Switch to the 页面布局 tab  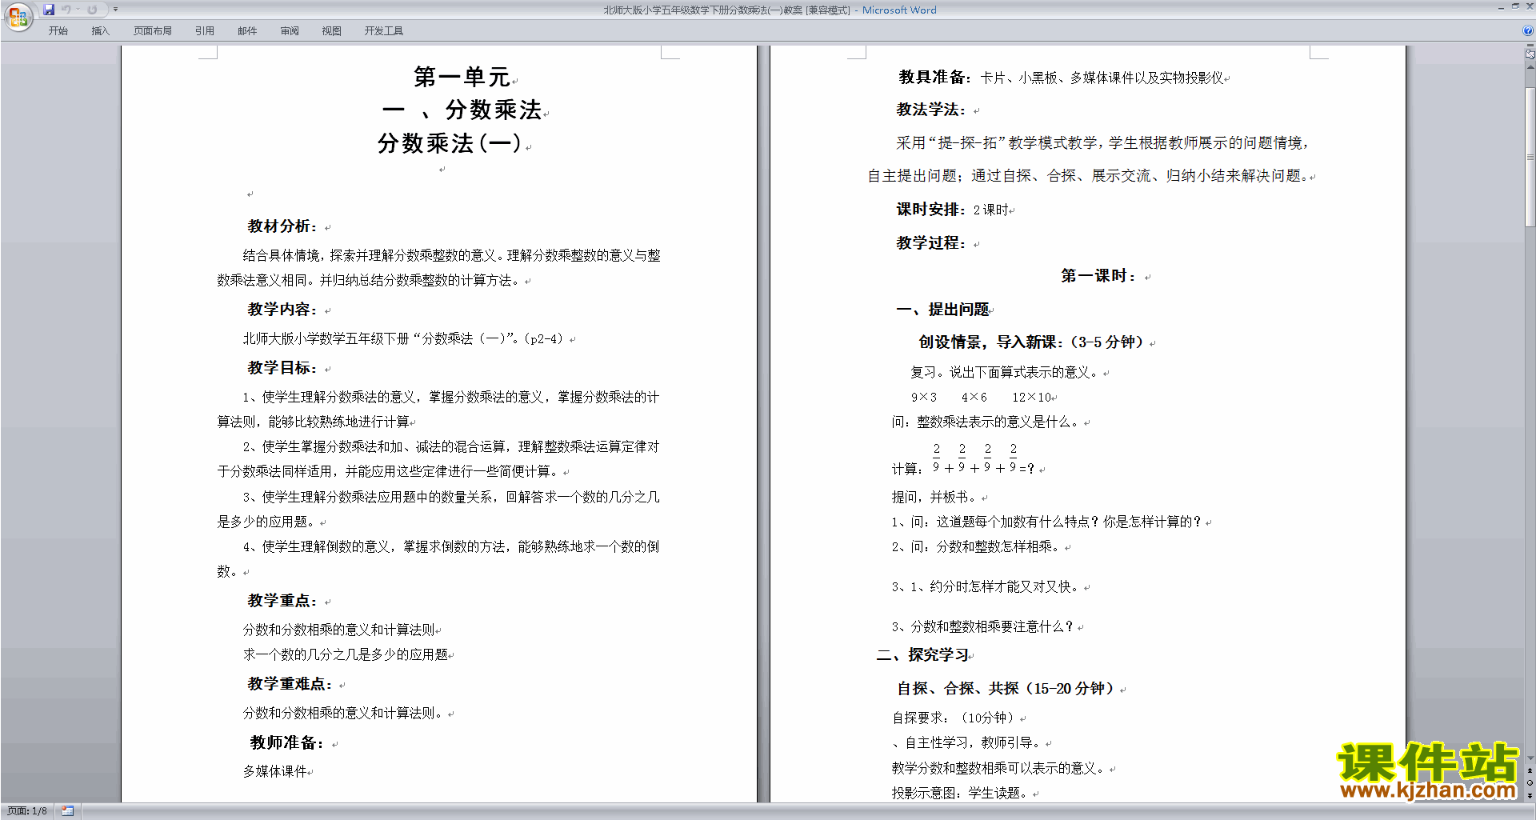tap(153, 30)
